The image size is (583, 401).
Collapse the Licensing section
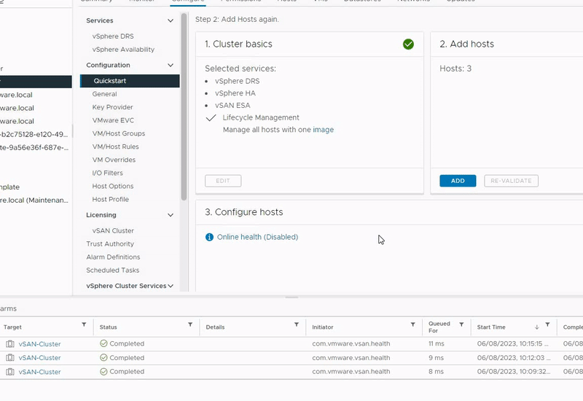tap(171, 215)
